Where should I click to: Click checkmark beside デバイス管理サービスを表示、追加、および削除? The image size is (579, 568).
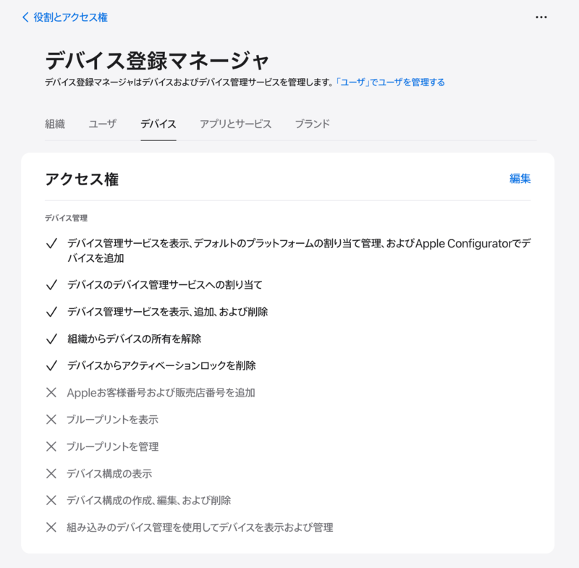(51, 312)
